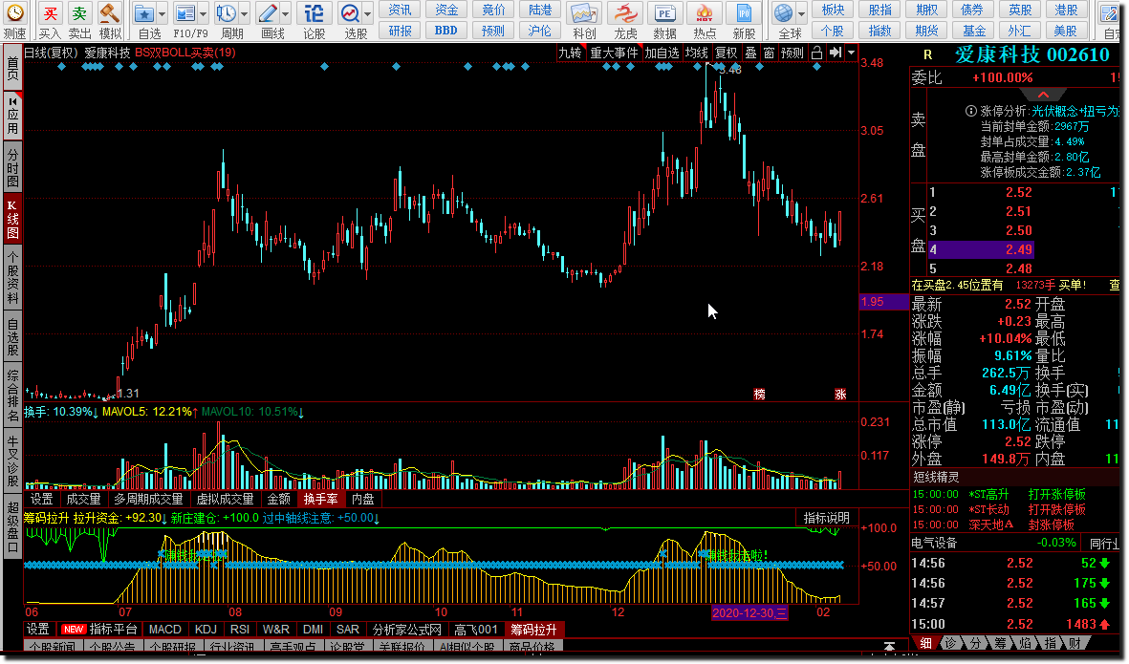Click the collapse-to-top arrow at the bottom bar

(889, 646)
